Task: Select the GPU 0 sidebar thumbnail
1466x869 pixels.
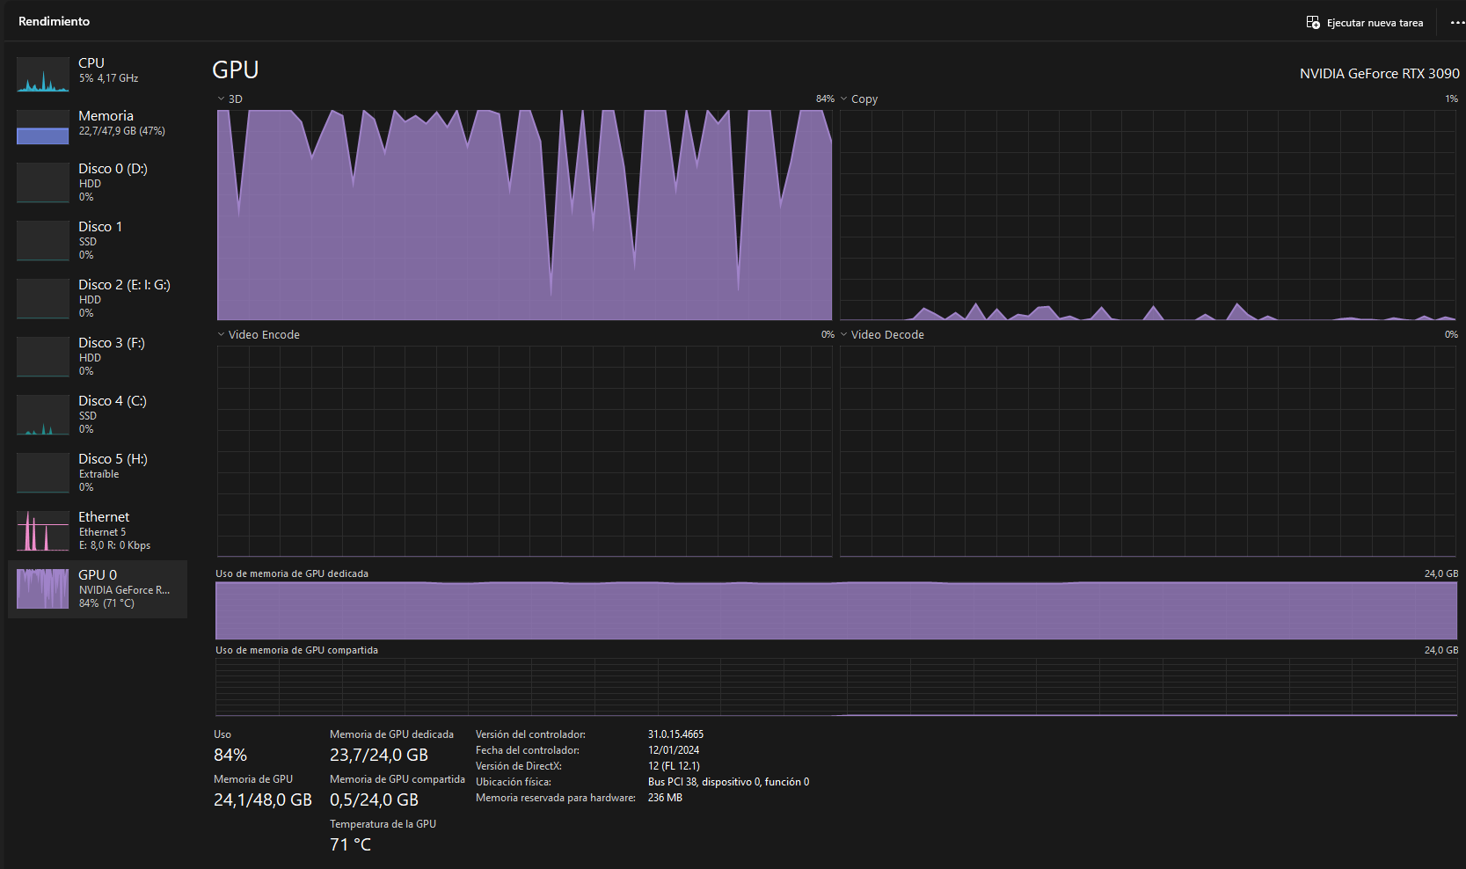Action: pos(43,588)
